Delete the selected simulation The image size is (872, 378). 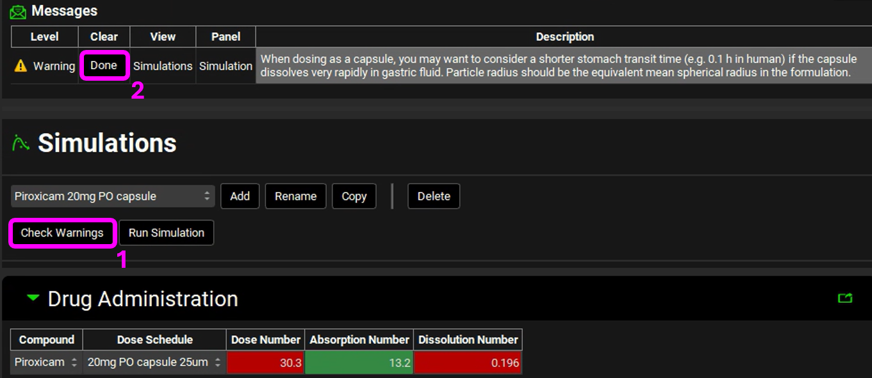(434, 196)
